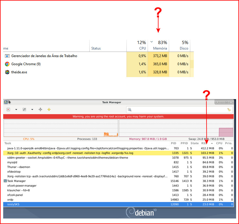Click the CPU column header showing 12%
The width and height of the screenshot is (239, 224).
(x=137, y=45)
